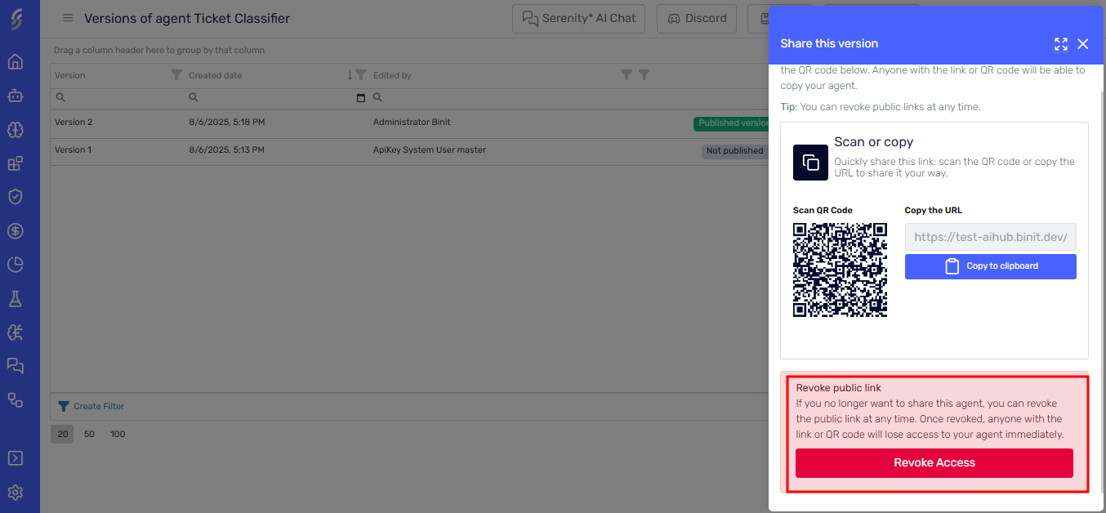Click the Edited by column header
Viewport: 1106px width, 513px height.
(x=392, y=75)
